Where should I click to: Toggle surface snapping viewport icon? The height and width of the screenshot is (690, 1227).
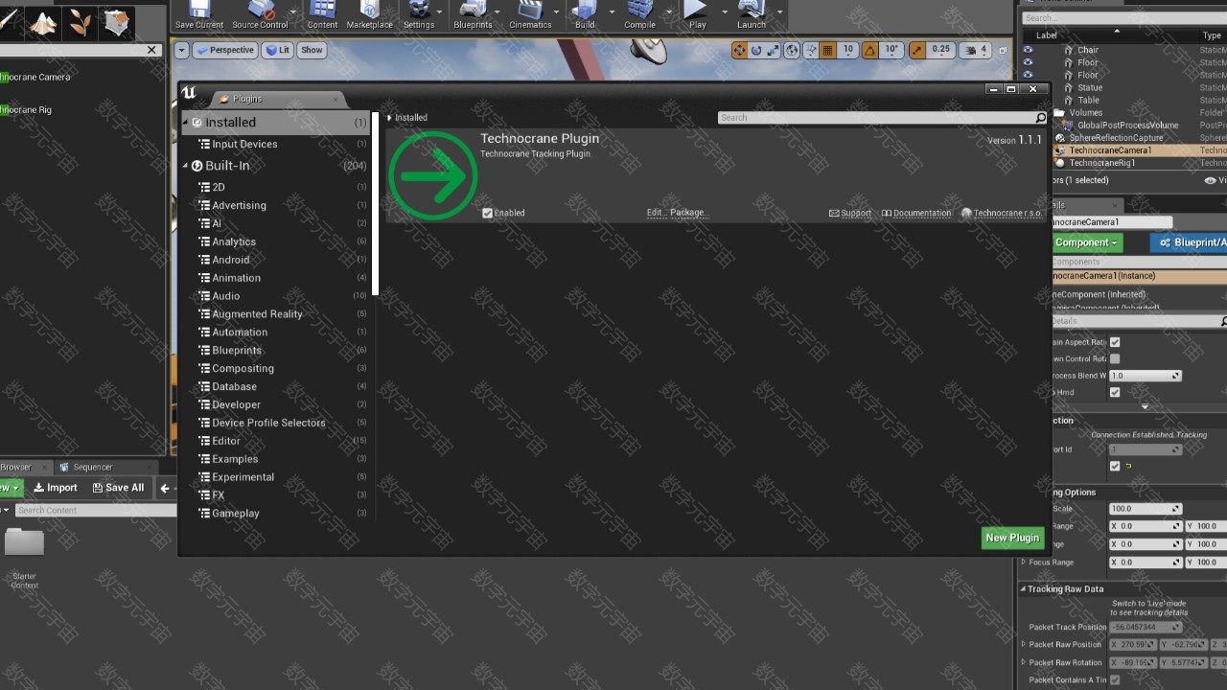tap(811, 50)
